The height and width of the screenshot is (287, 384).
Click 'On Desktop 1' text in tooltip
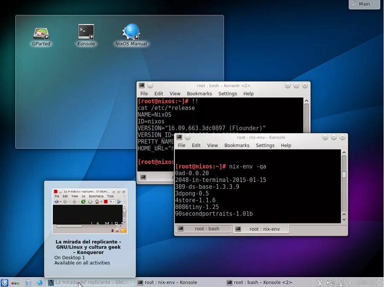[x=70, y=258]
